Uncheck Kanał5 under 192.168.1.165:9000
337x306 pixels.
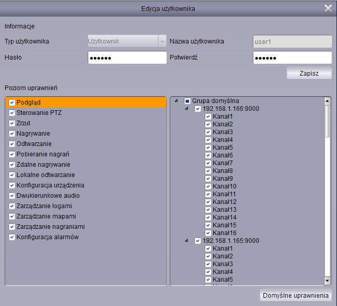pos(208,280)
